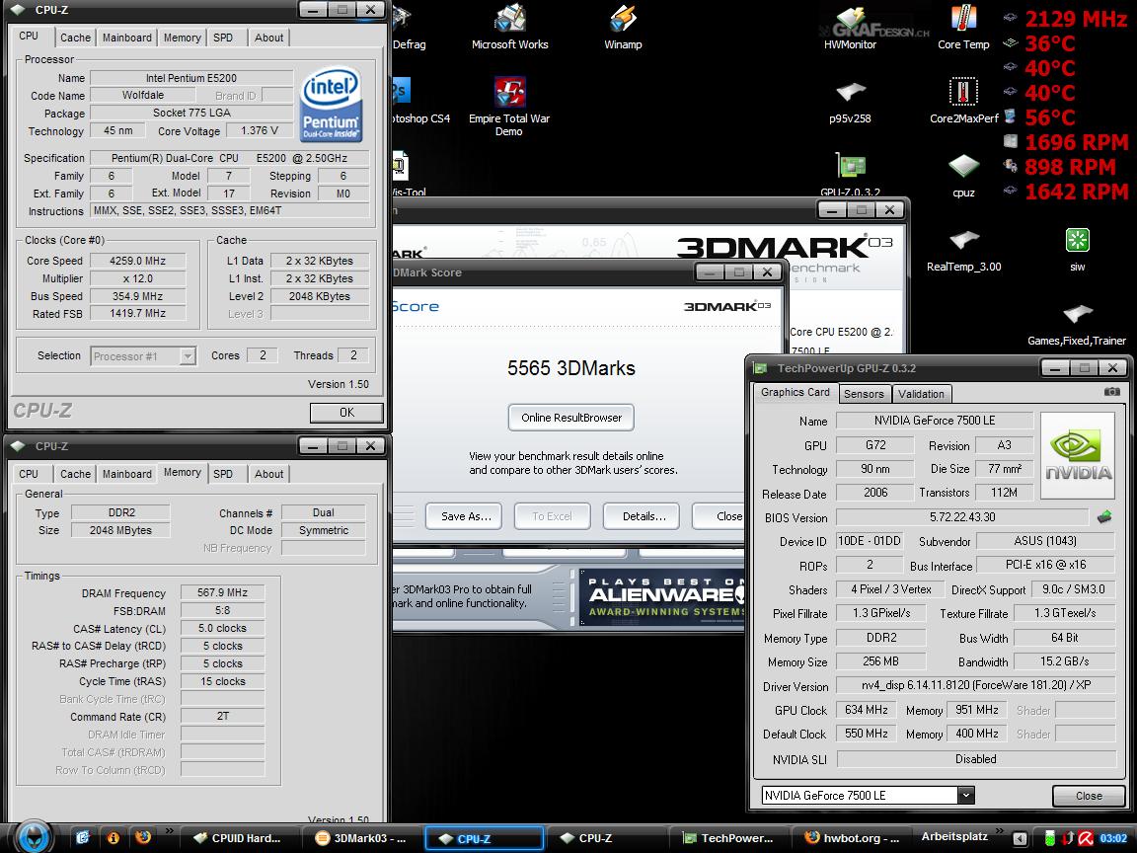The image size is (1137, 853).
Task: Expand the Arbeitsplatz toolbar chevron
Action: click(999, 831)
